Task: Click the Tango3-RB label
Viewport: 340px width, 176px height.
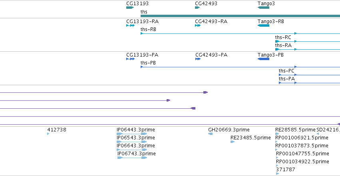Action: [271, 22]
